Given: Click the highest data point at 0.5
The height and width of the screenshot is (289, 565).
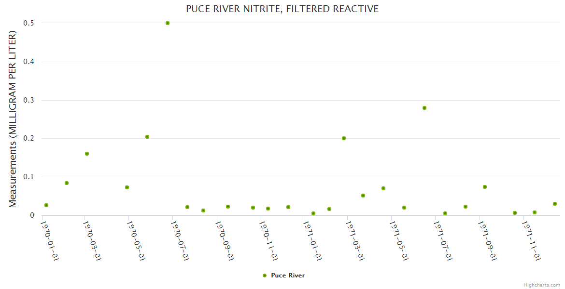Looking at the screenshot, I should 168,23.
